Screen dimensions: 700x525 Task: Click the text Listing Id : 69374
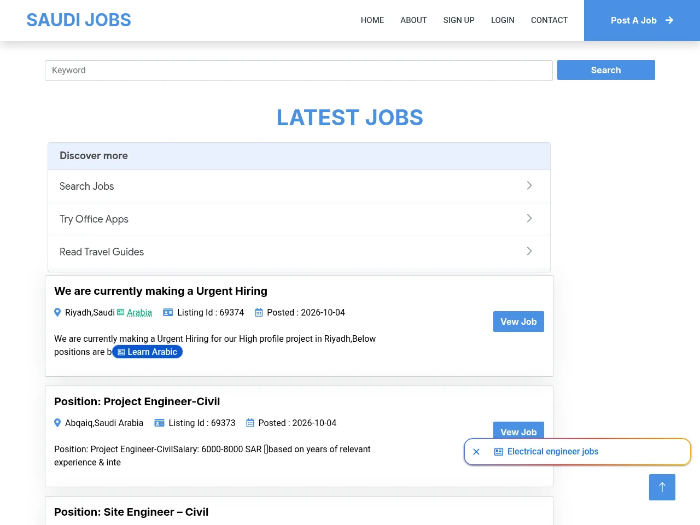pos(211,312)
